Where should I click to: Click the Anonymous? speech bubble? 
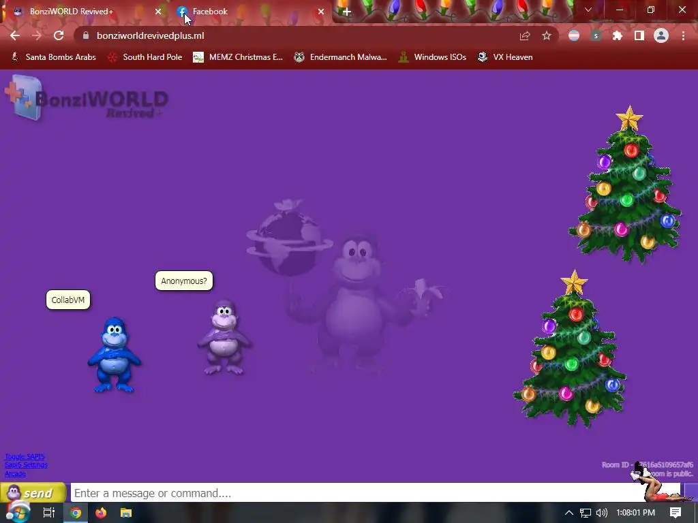click(184, 281)
